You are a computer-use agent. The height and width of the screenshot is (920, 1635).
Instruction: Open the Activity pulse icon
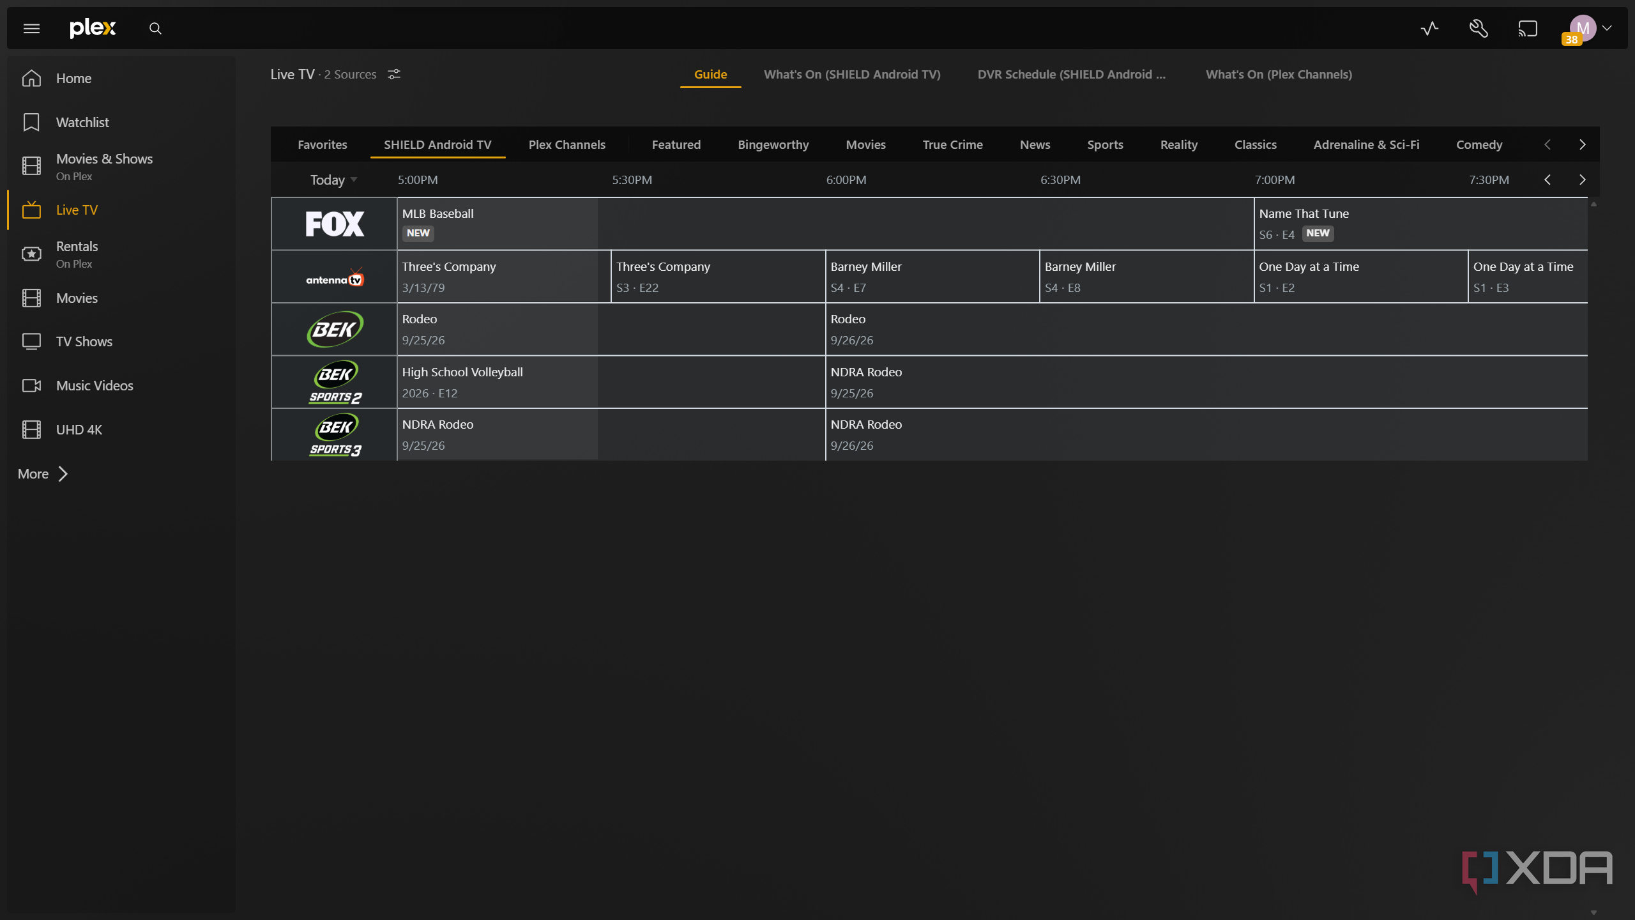pos(1429,28)
